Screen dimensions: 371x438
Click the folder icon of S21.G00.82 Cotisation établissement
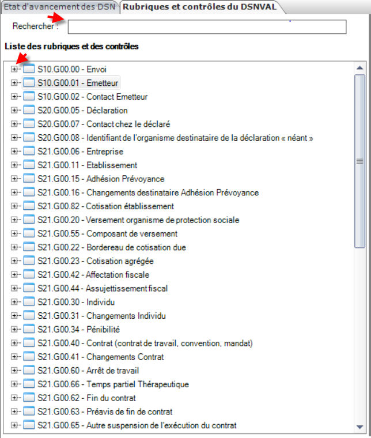point(29,205)
